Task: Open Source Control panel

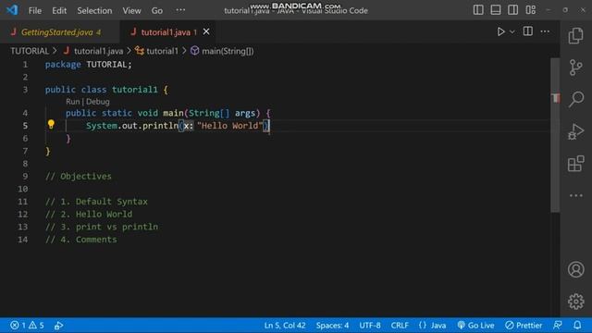Action: tap(575, 68)
